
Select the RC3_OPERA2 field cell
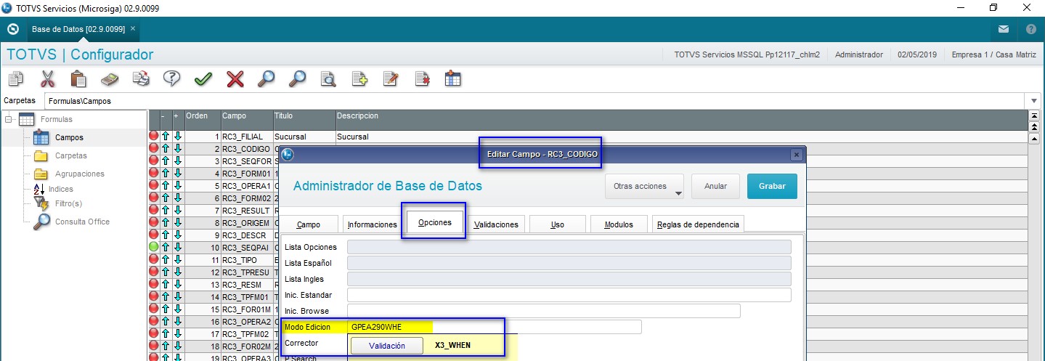point(246,321)
